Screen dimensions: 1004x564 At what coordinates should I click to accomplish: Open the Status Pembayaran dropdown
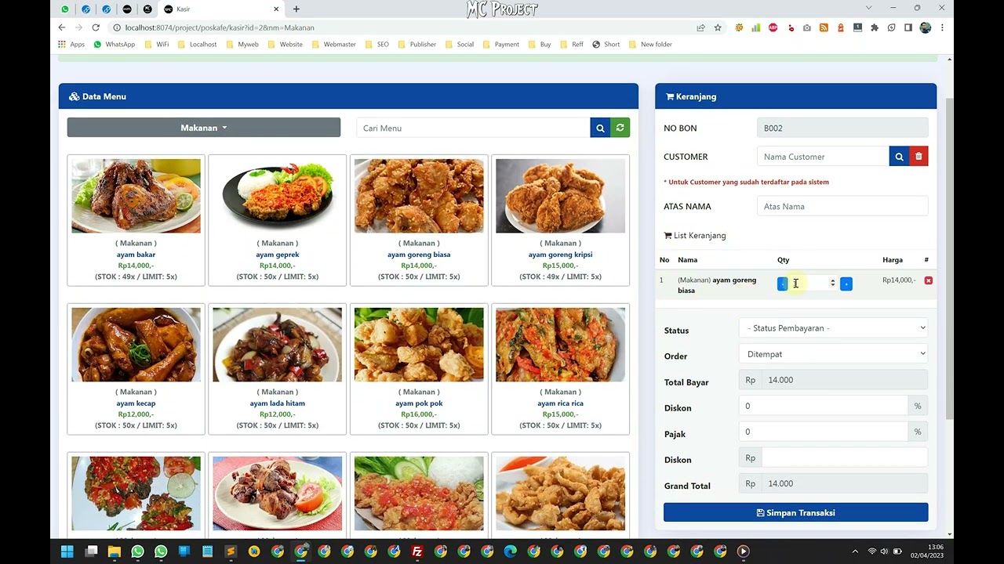833,328
